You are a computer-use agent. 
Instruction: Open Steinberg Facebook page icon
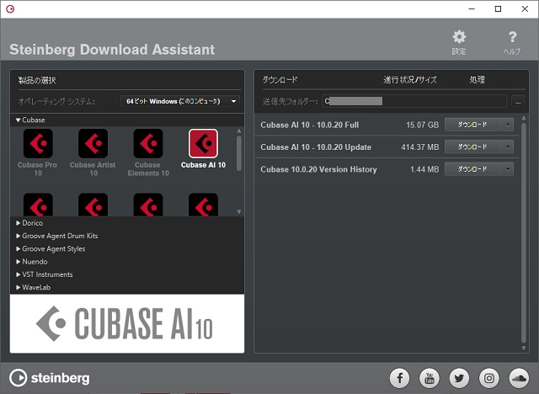click(399, 378)
